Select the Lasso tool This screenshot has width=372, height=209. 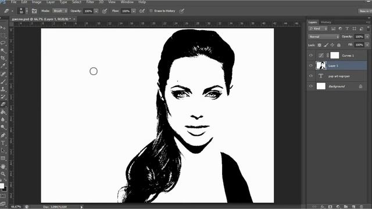(3, 43)
